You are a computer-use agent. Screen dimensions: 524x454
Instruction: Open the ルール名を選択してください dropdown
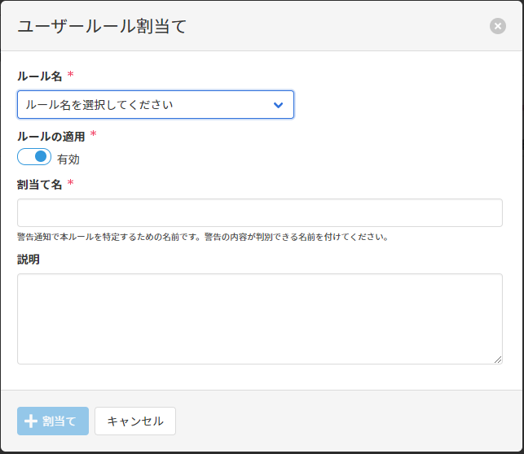(x=155, y=105)
